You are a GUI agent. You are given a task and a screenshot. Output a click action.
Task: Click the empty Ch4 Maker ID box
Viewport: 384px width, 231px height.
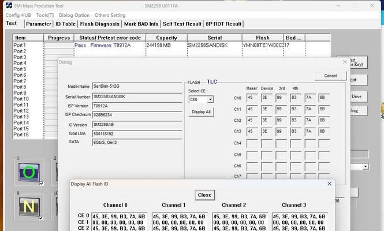tap(252, 143)
